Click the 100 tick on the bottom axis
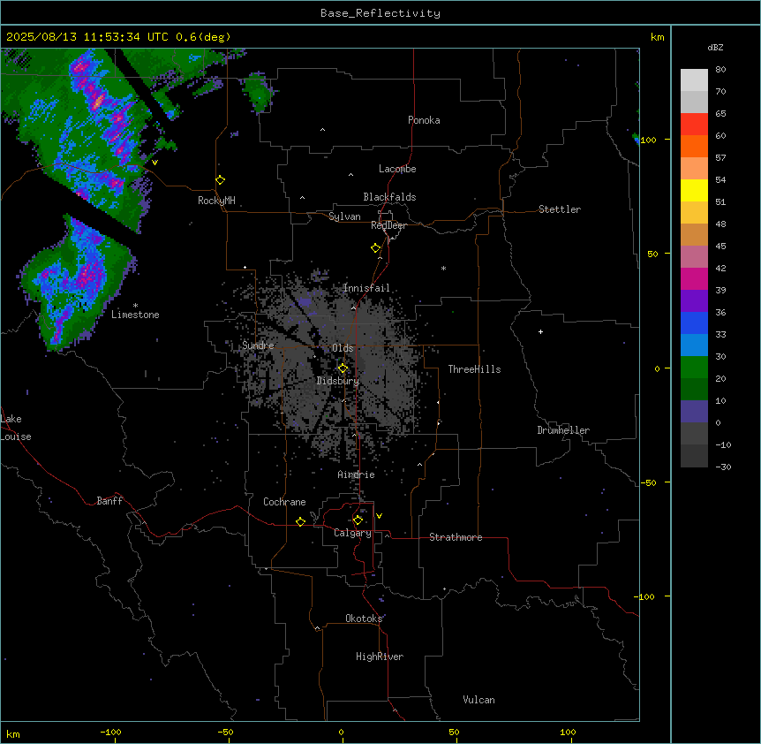This screenshot has height=744, width=761. [x=569, y=732]
